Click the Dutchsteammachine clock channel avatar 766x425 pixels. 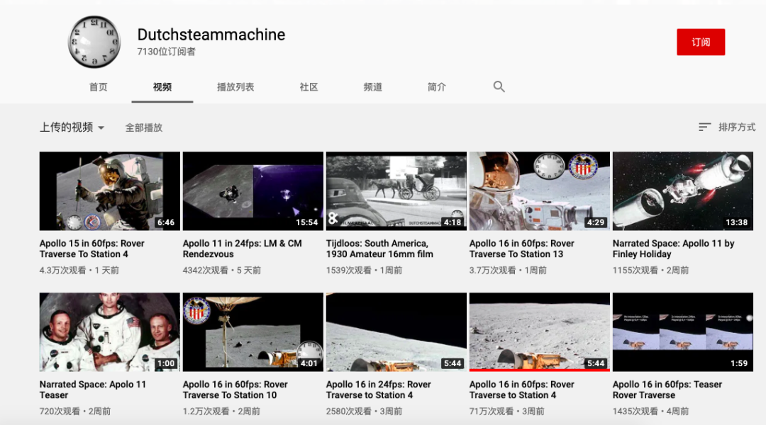pos(94,42)
